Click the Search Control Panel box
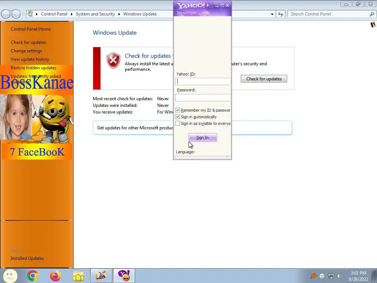This screenshot has height=283, width=377. [x=328, y=14]
